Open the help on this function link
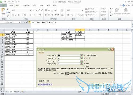Image resolution: width=133 pixels, height=95 pixels. (x=45, y=84)
